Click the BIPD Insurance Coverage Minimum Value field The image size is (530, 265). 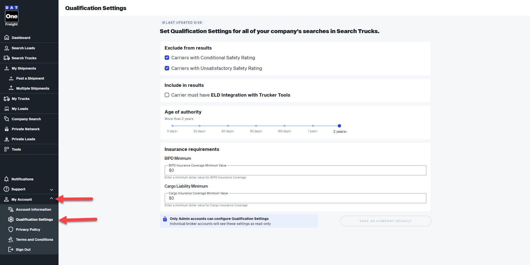295,170
